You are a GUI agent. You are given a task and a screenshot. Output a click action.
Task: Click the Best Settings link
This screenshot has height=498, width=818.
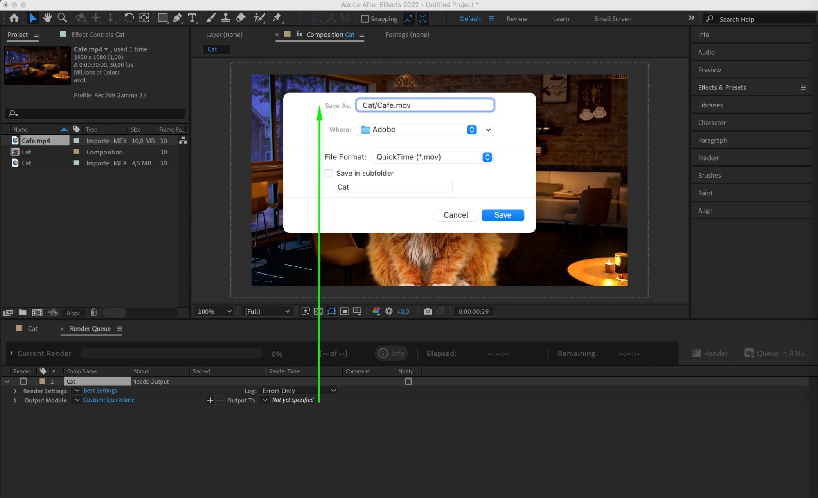(100, 391)
